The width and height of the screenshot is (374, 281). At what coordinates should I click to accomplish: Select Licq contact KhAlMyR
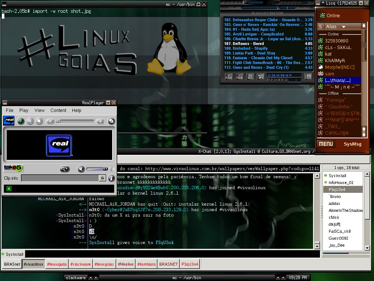[x=335, y=61]
